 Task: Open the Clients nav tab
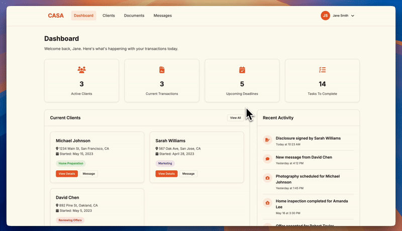[x=109, y=16]
